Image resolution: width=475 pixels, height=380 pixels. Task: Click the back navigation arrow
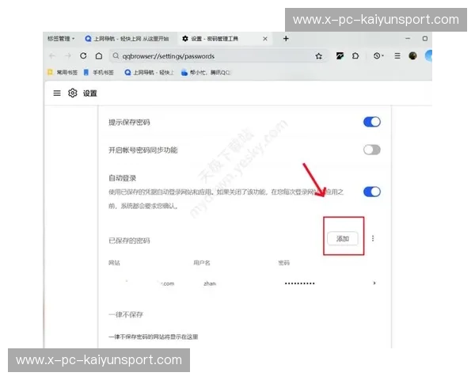(x=51, y=55)
